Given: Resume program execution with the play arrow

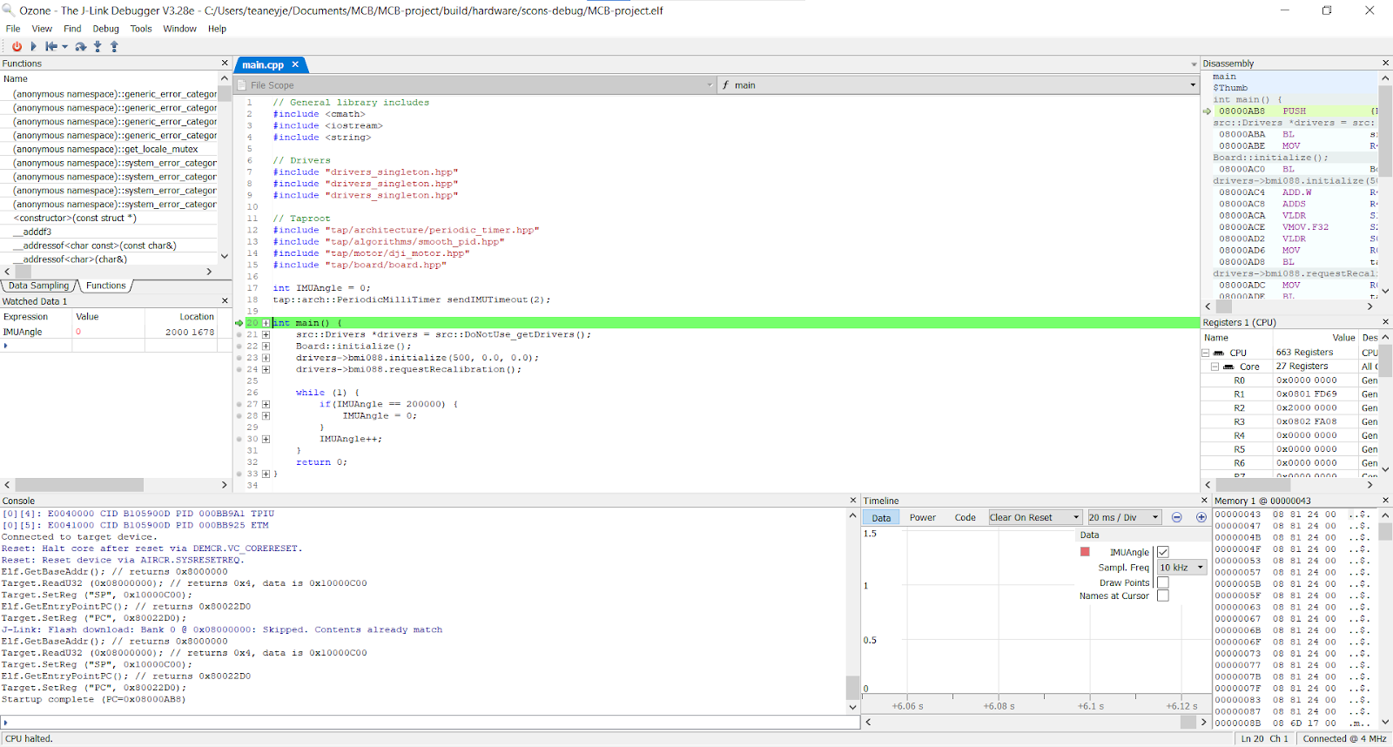Looking at the screenshot, I should (34, 46).
